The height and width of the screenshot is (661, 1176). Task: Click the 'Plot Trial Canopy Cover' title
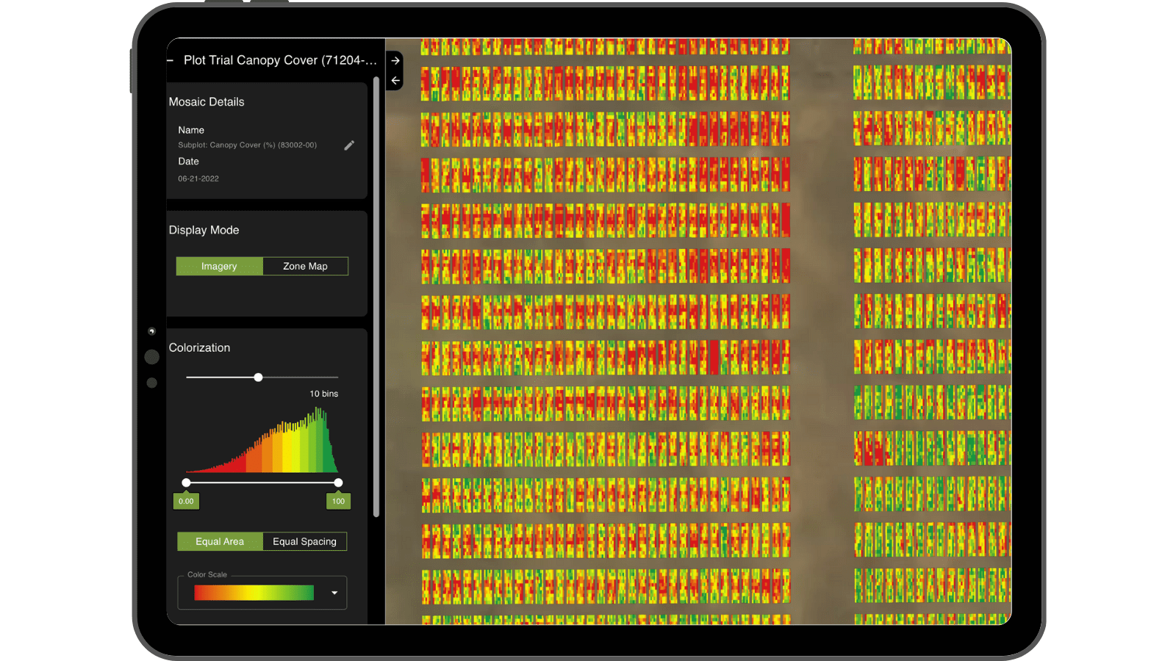[x=280, y=60]
